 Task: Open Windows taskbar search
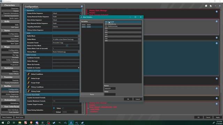coord(8,123)
